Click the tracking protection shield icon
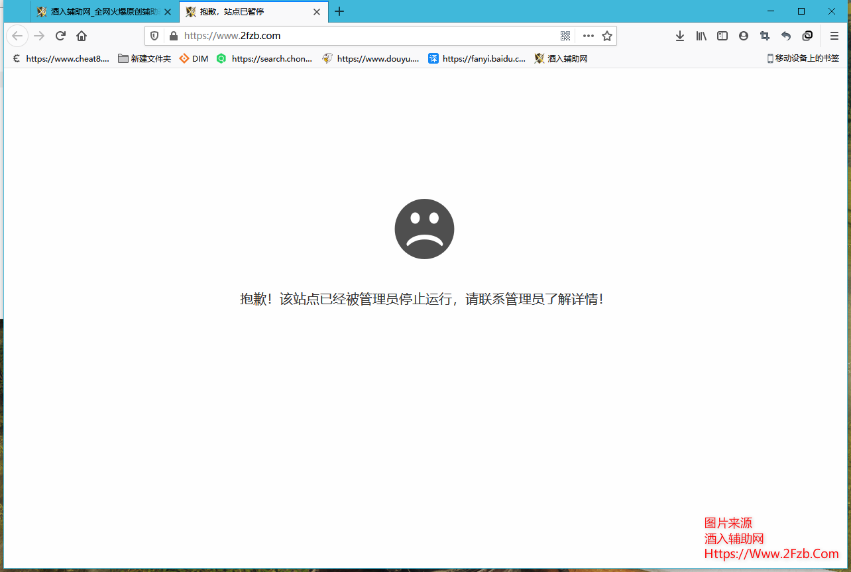 pos(154,36)
